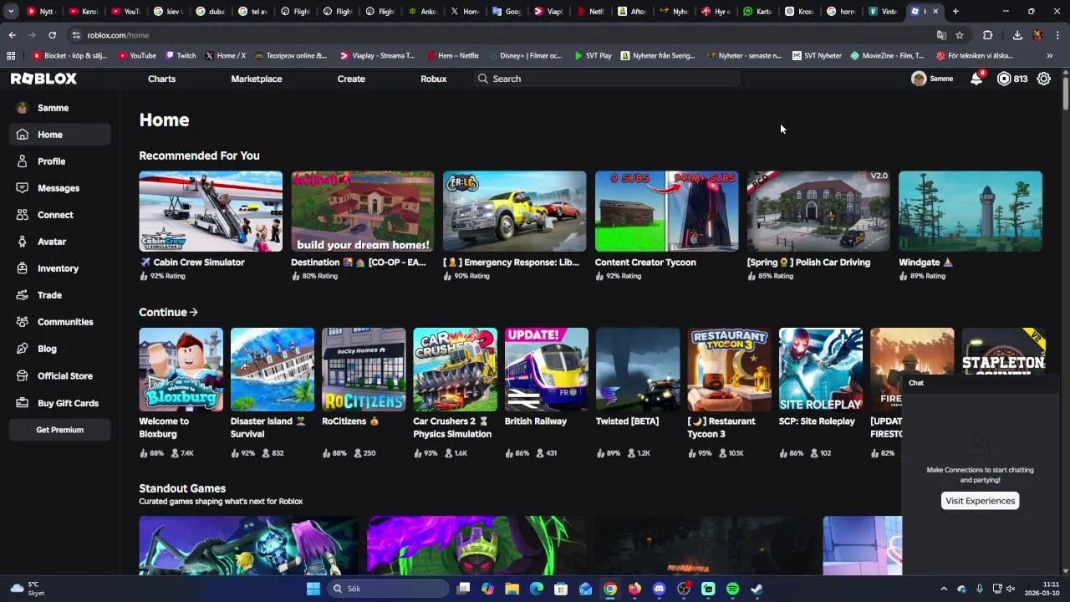Open the Inventory icon in sidebar
The image size is (1070, 602).
pos(22,268)
